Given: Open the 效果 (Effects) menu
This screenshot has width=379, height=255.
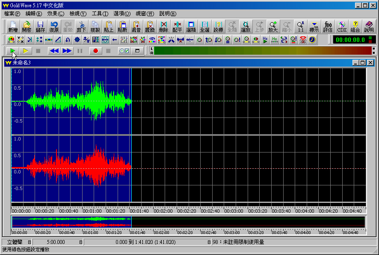Looking at the screenshot, I should pyautogui.click(x=55, y=14).
